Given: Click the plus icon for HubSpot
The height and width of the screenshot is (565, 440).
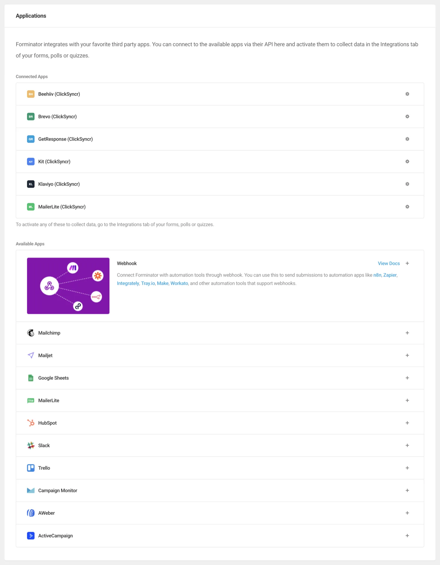Looking at the screenshot, I should (407, 423).
